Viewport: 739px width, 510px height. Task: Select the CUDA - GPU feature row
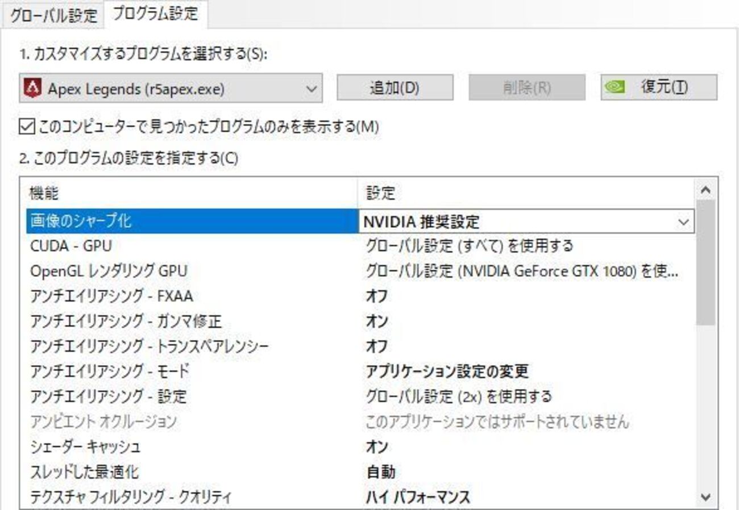pos(360,246)
